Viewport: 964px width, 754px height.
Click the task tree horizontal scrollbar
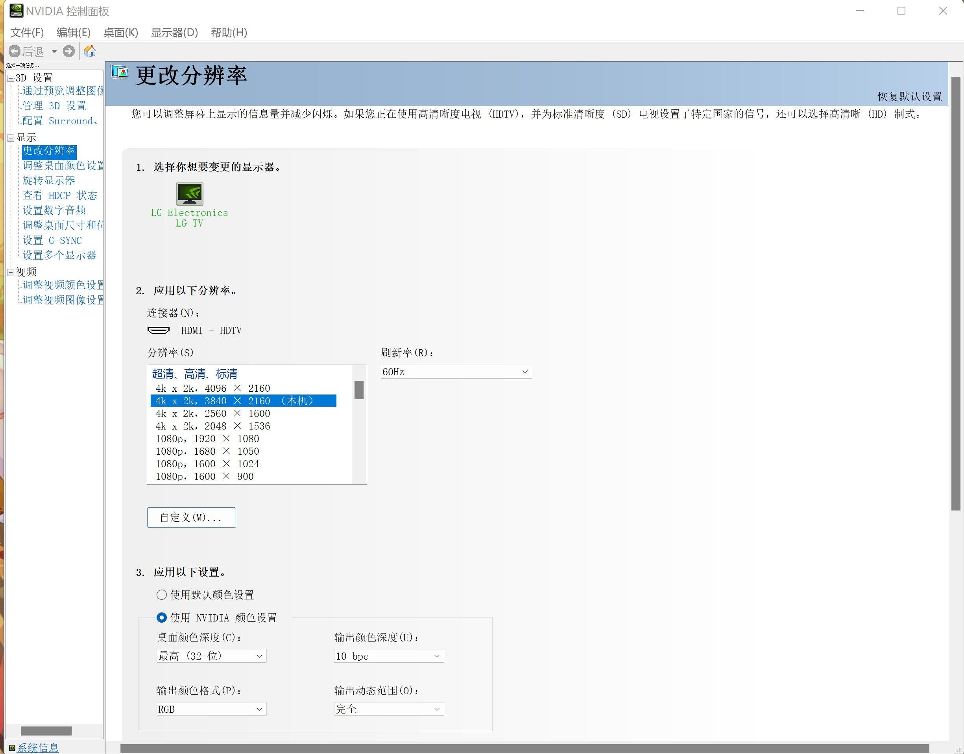(x=46, y=731)
